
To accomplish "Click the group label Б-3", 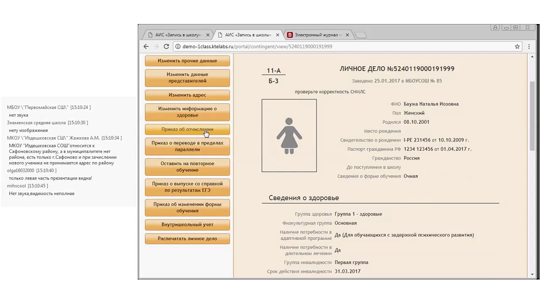I will [x=273, y=81].
